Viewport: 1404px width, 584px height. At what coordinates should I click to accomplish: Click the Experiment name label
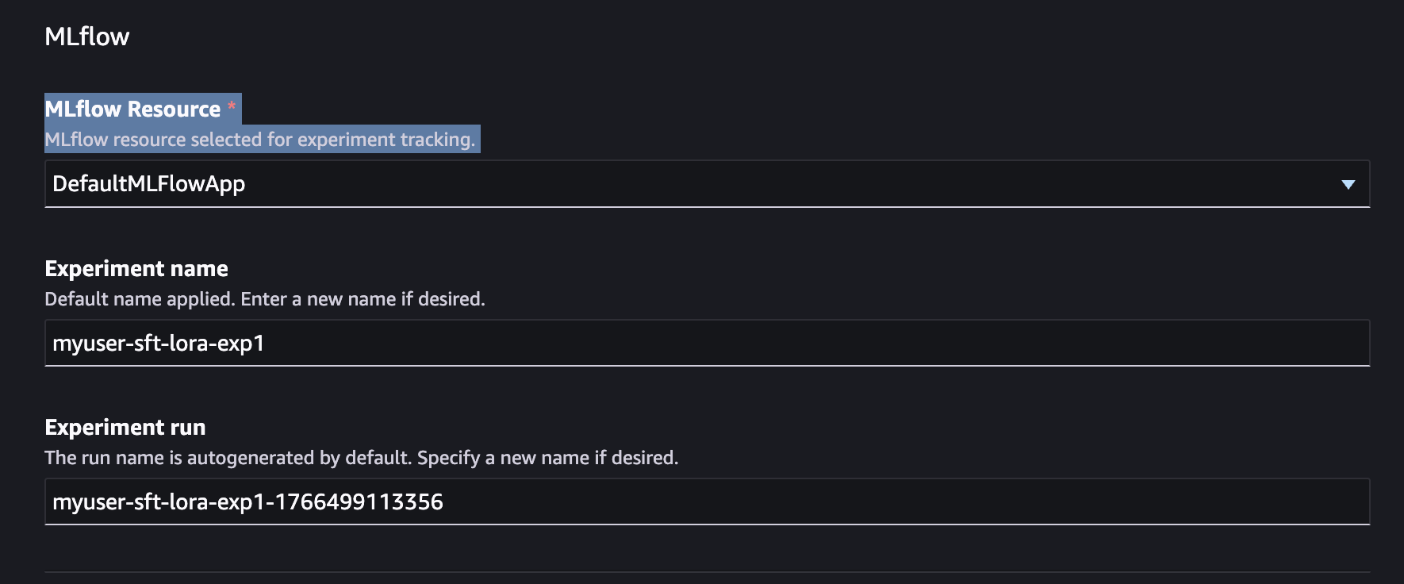pos(136,268)
